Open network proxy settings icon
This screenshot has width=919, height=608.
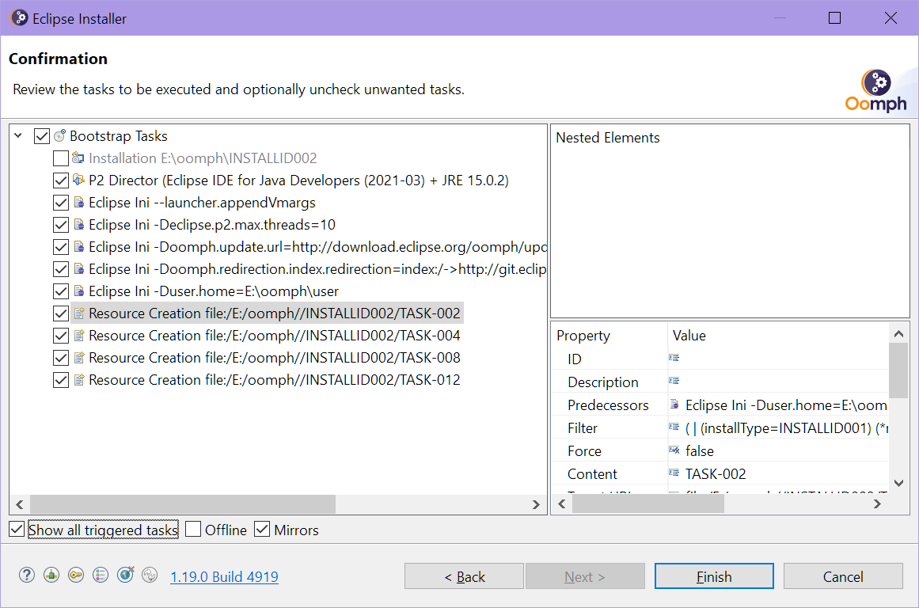click(51, 576)
